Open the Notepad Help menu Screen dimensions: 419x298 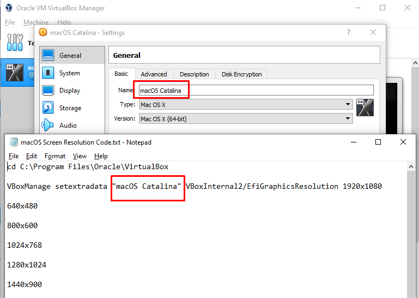coord(101,156)
